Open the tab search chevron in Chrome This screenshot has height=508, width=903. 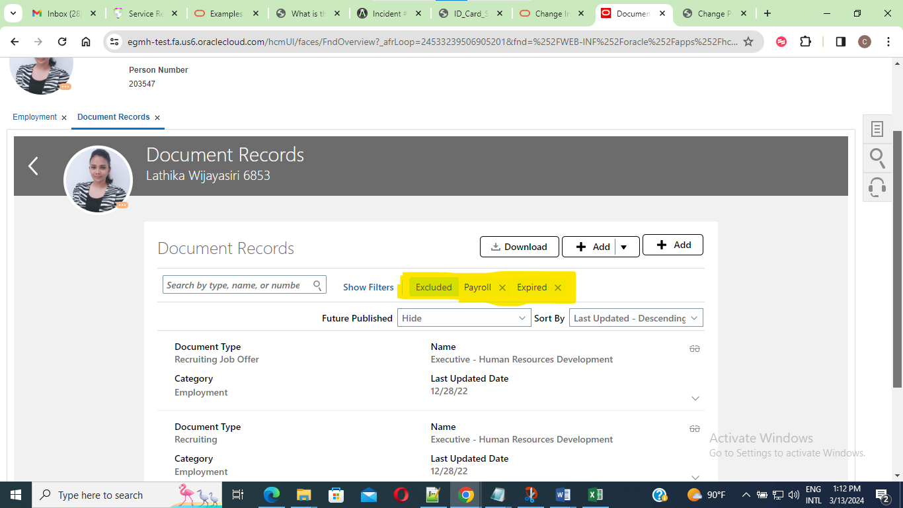[x=15, y=13]
